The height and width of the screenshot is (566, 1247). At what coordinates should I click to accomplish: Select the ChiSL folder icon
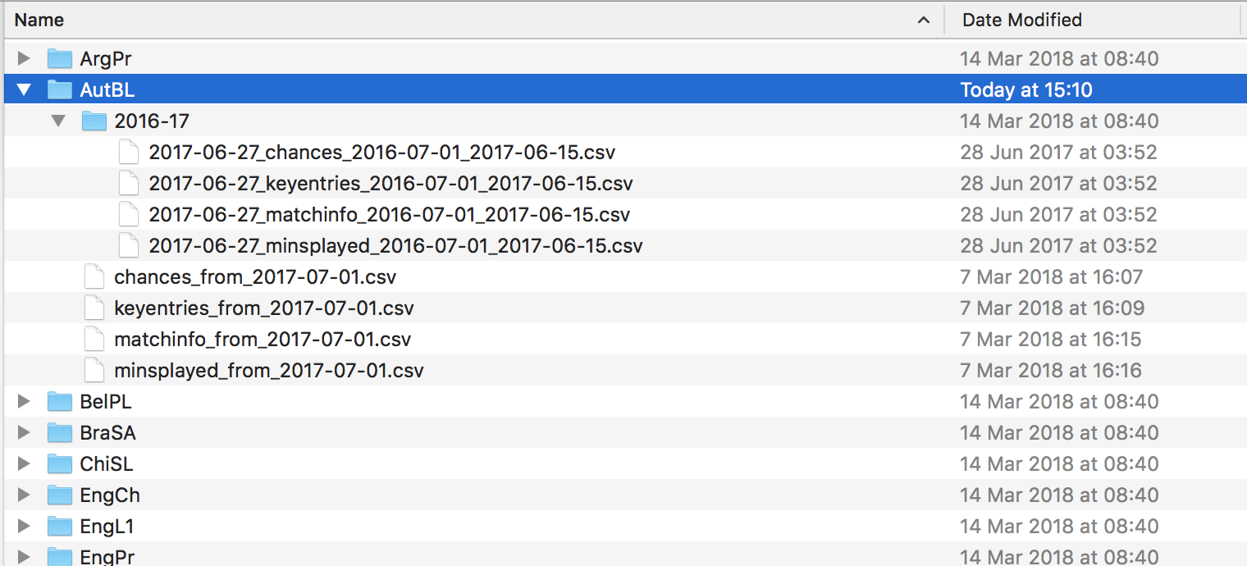point(60,463)
